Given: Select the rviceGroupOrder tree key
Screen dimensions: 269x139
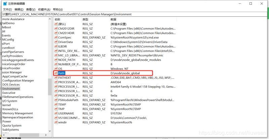Looking at the screenshot, I should click(13, 64).
